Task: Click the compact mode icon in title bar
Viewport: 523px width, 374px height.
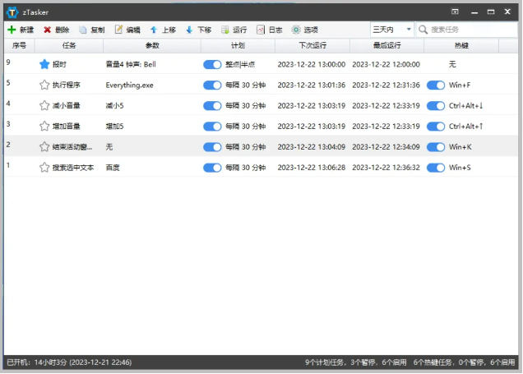Action: click(x=455, y=12)
